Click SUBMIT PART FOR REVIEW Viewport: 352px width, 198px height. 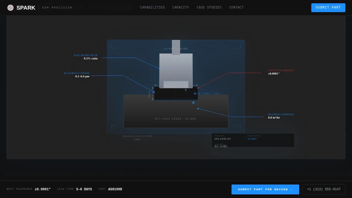(265, 189)
